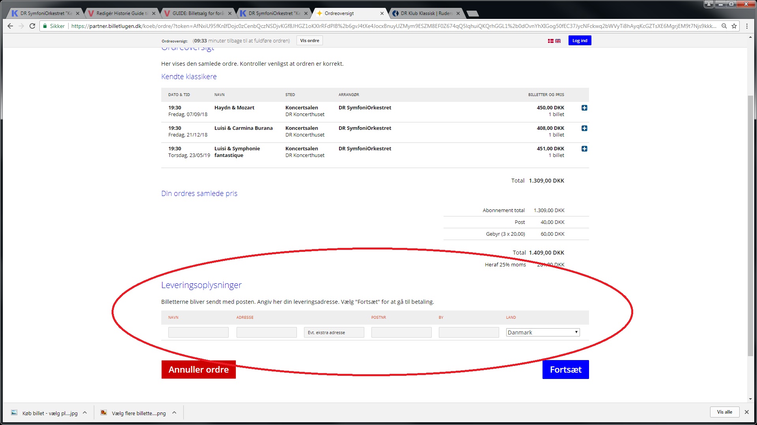Open menu arrow for Køb billet jpg download
Viewport: 757px width, 425px height.
coord(85,413)
